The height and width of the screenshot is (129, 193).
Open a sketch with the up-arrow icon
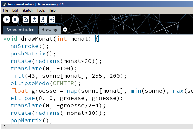35,19
